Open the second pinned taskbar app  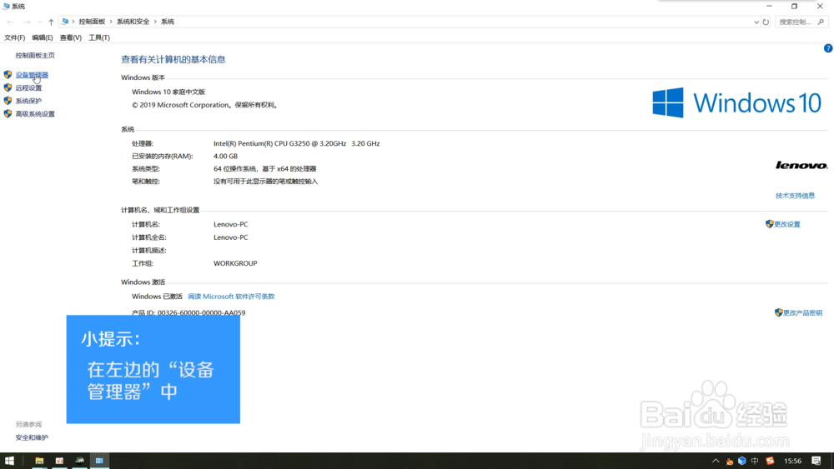(59, 461)
